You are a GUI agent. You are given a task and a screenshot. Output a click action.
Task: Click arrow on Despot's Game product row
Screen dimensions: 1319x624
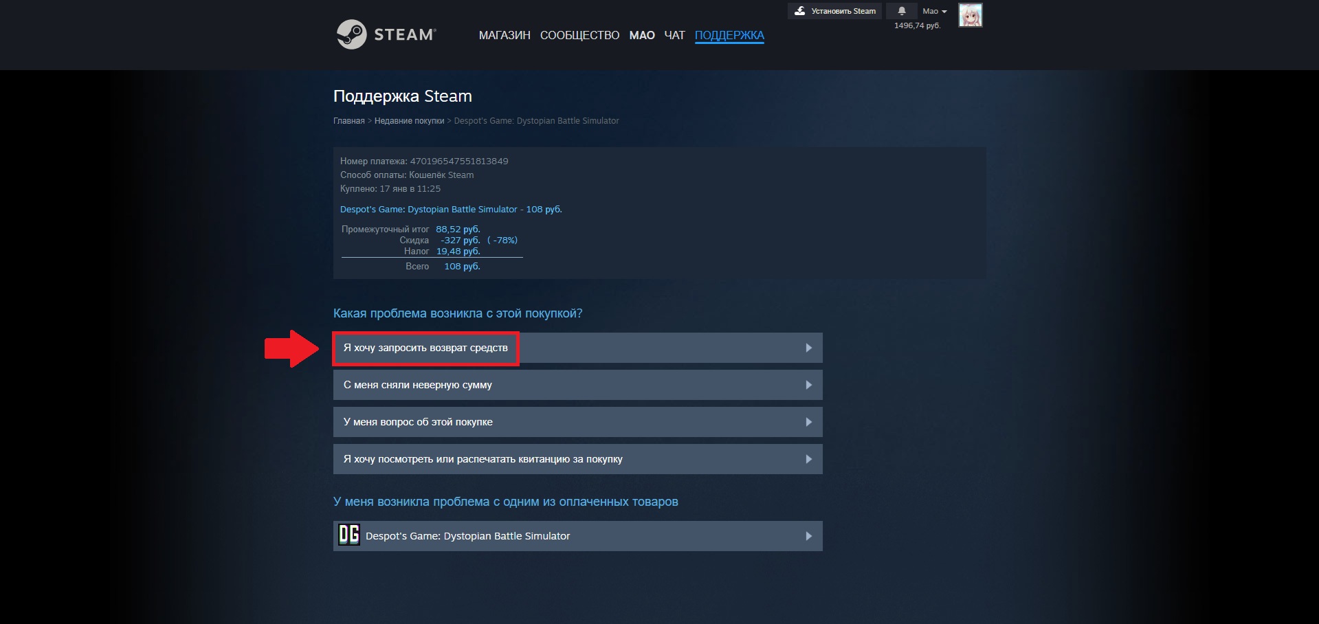tap(808, 536)
